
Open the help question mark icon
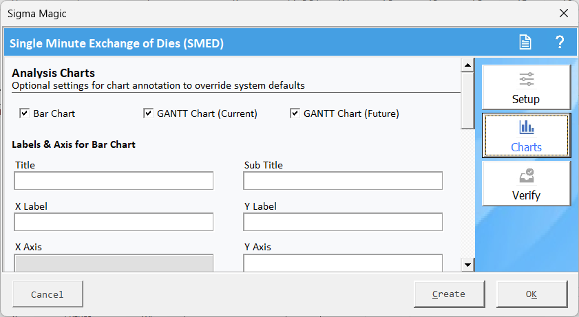point(560,42)
